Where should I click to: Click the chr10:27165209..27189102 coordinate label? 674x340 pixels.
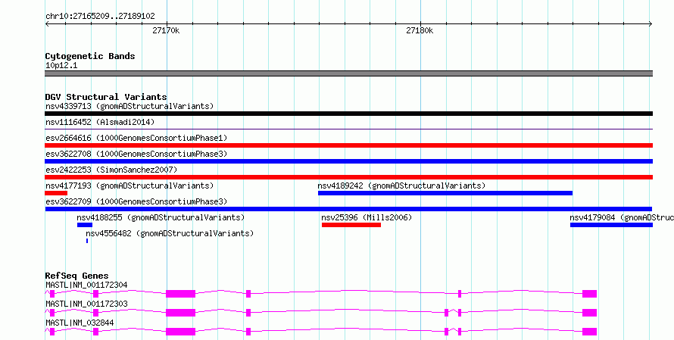tap(100, 16)
